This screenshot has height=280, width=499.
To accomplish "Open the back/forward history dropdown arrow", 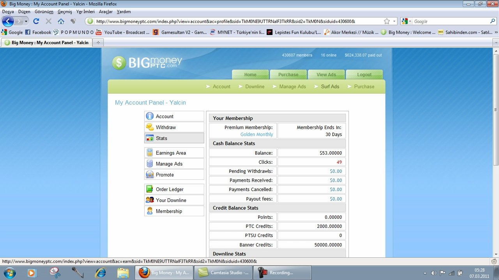I will coord(26,21).
